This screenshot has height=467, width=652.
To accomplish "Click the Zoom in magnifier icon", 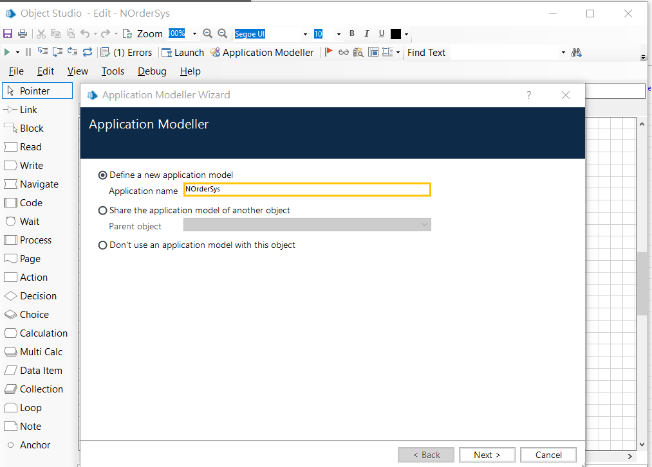I will (207, 33).
